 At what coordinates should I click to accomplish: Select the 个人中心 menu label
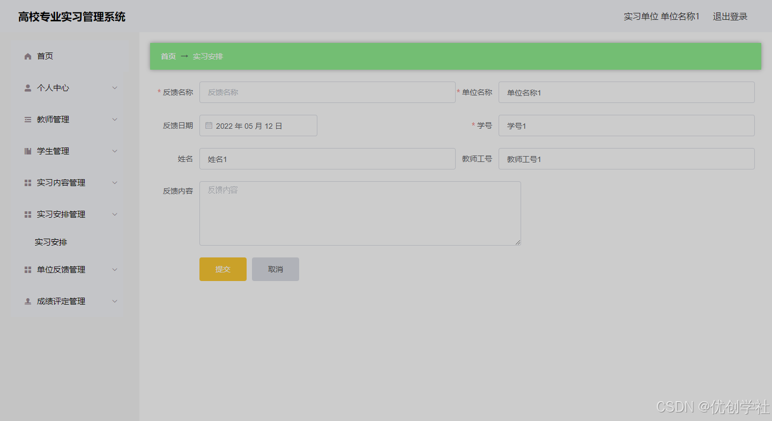[53, 88]
